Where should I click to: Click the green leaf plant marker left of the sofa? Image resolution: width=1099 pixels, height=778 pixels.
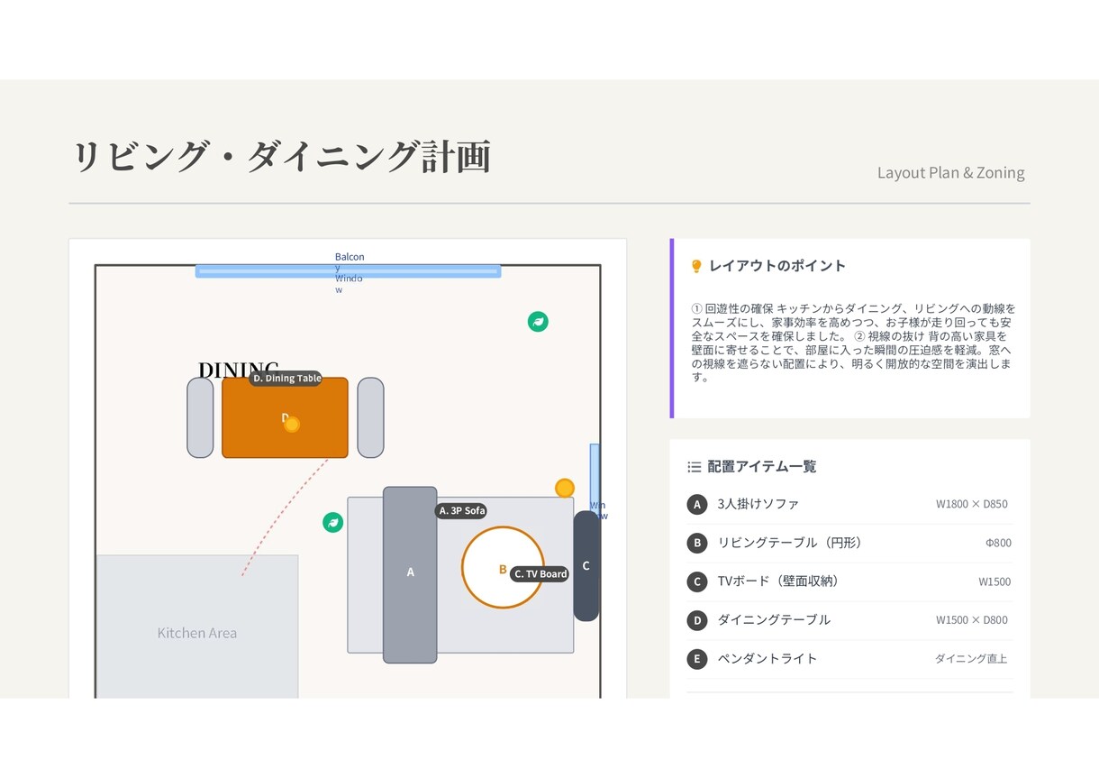tap(332, 522)
